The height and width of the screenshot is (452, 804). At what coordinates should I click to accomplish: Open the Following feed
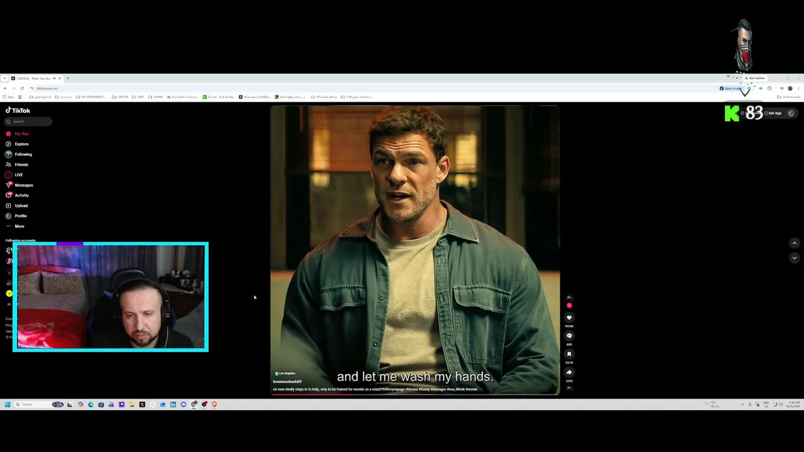tap(19, 154)
